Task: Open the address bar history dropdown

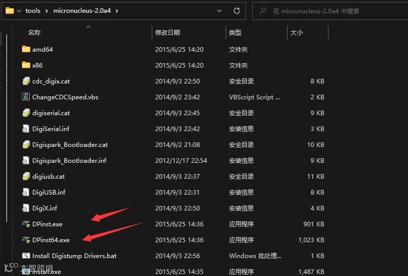Action: coord(219,11)
